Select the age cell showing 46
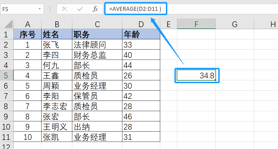This screenshot has height=149, width=278. tap(141, 116)
